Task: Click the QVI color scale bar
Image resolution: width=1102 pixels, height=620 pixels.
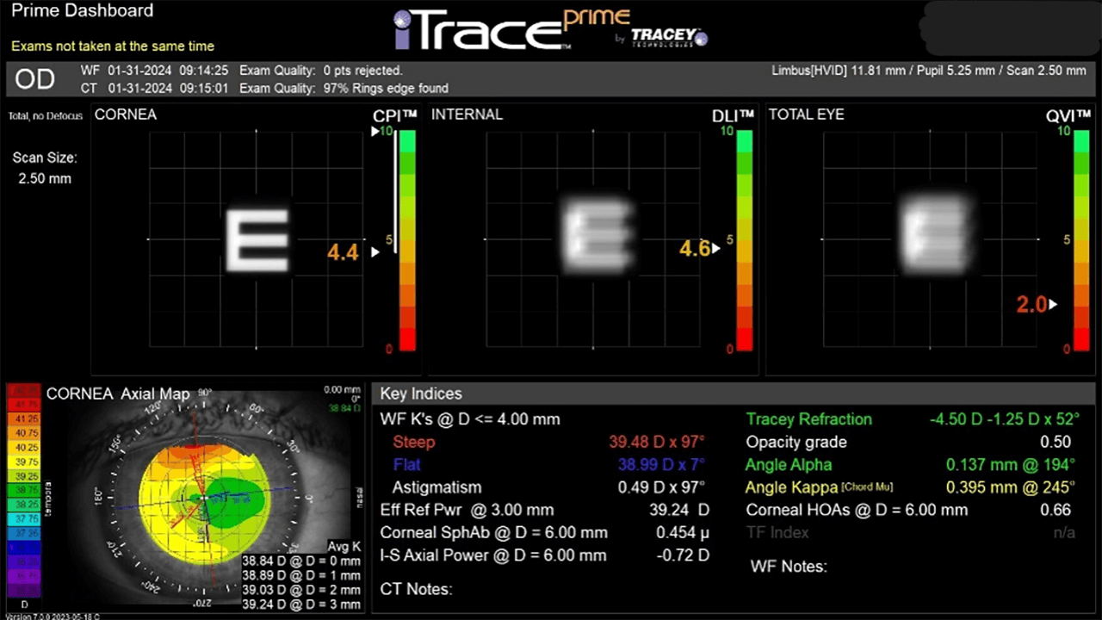Action: tap(1081, 240)
